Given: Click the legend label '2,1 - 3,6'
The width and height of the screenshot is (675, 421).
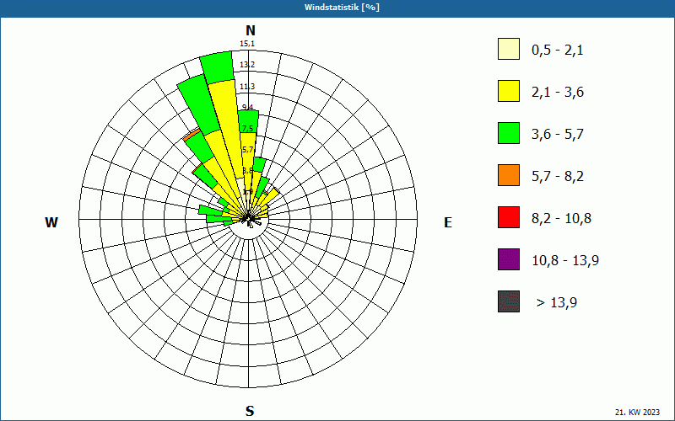Looking at the screenshot, I should point(558,93).
